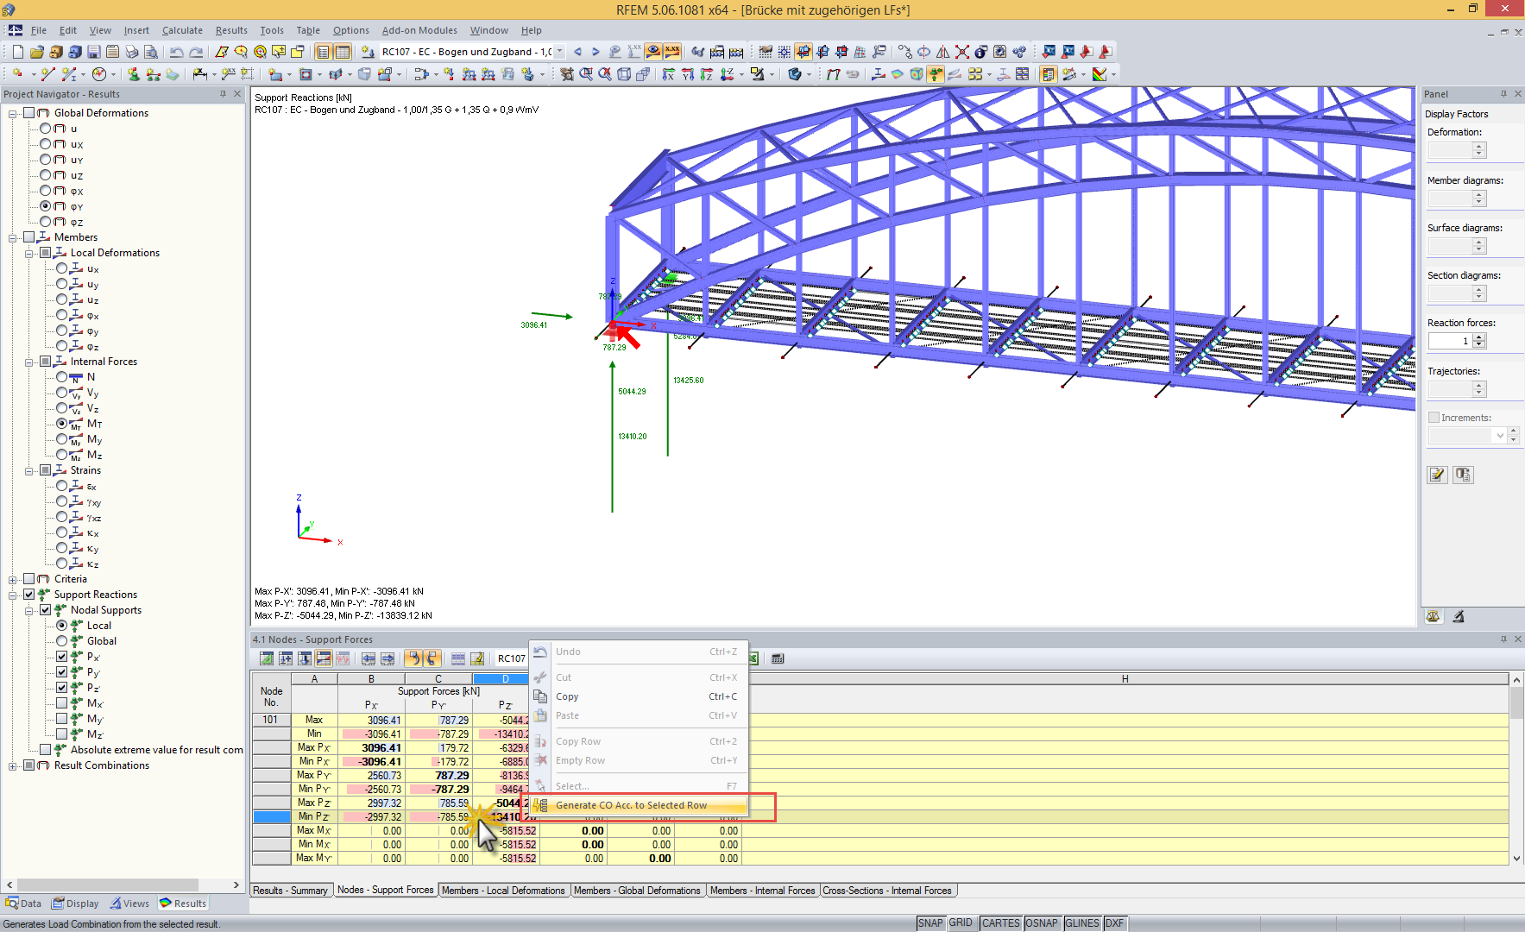This screenshot has height=932, width=1525.
Task: Click the microscope icon at Panel bottom
Action: [x=1459, y=616]
